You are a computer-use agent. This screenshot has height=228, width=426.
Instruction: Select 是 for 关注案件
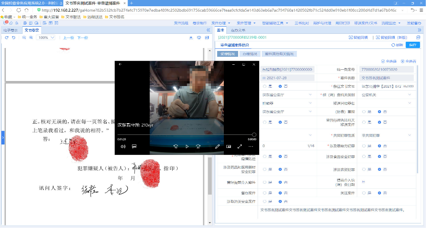[x=364, y=193]
